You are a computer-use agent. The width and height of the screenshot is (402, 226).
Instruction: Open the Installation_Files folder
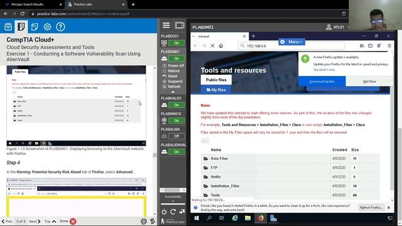225,186
